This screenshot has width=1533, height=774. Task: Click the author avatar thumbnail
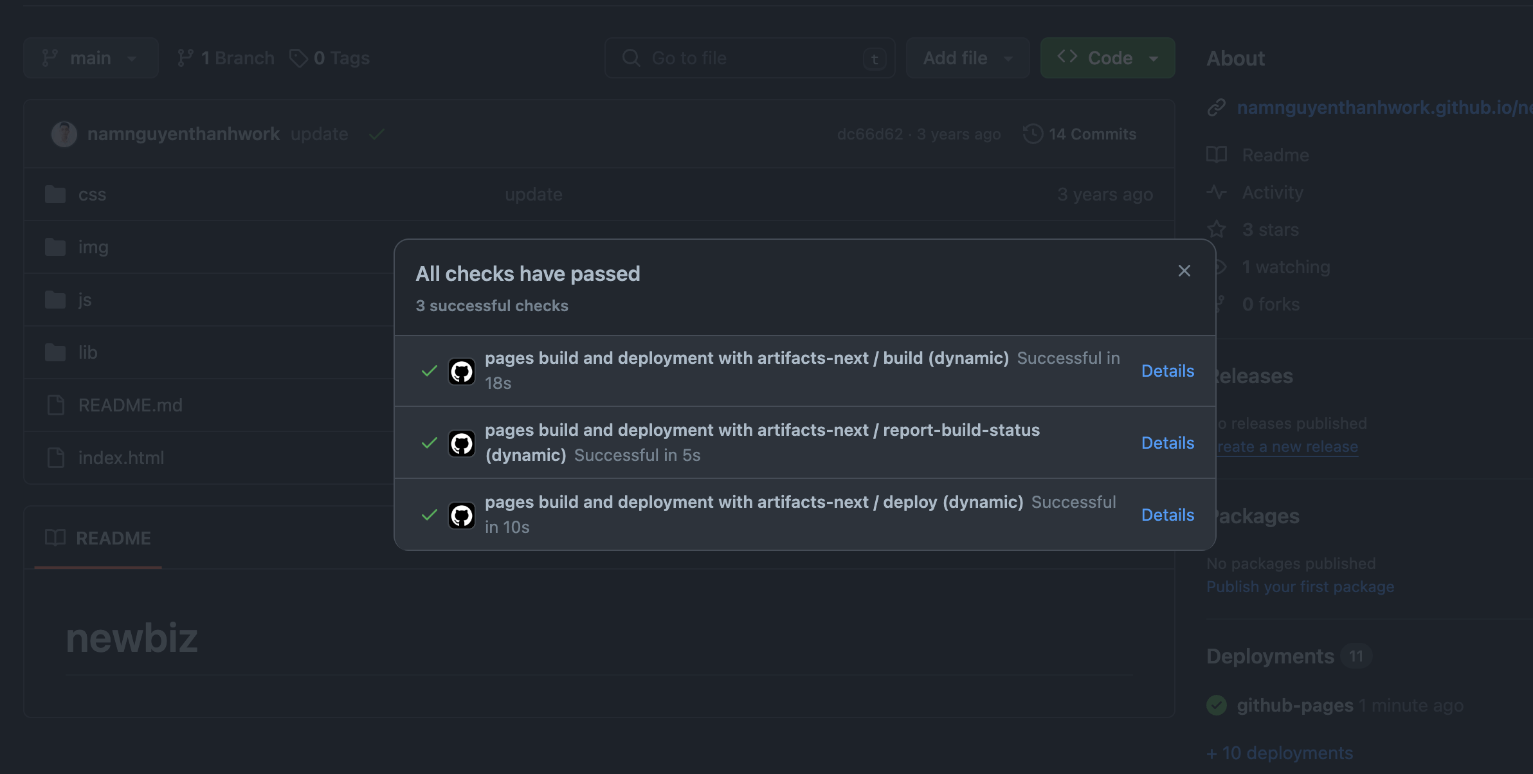pos(64,134)
